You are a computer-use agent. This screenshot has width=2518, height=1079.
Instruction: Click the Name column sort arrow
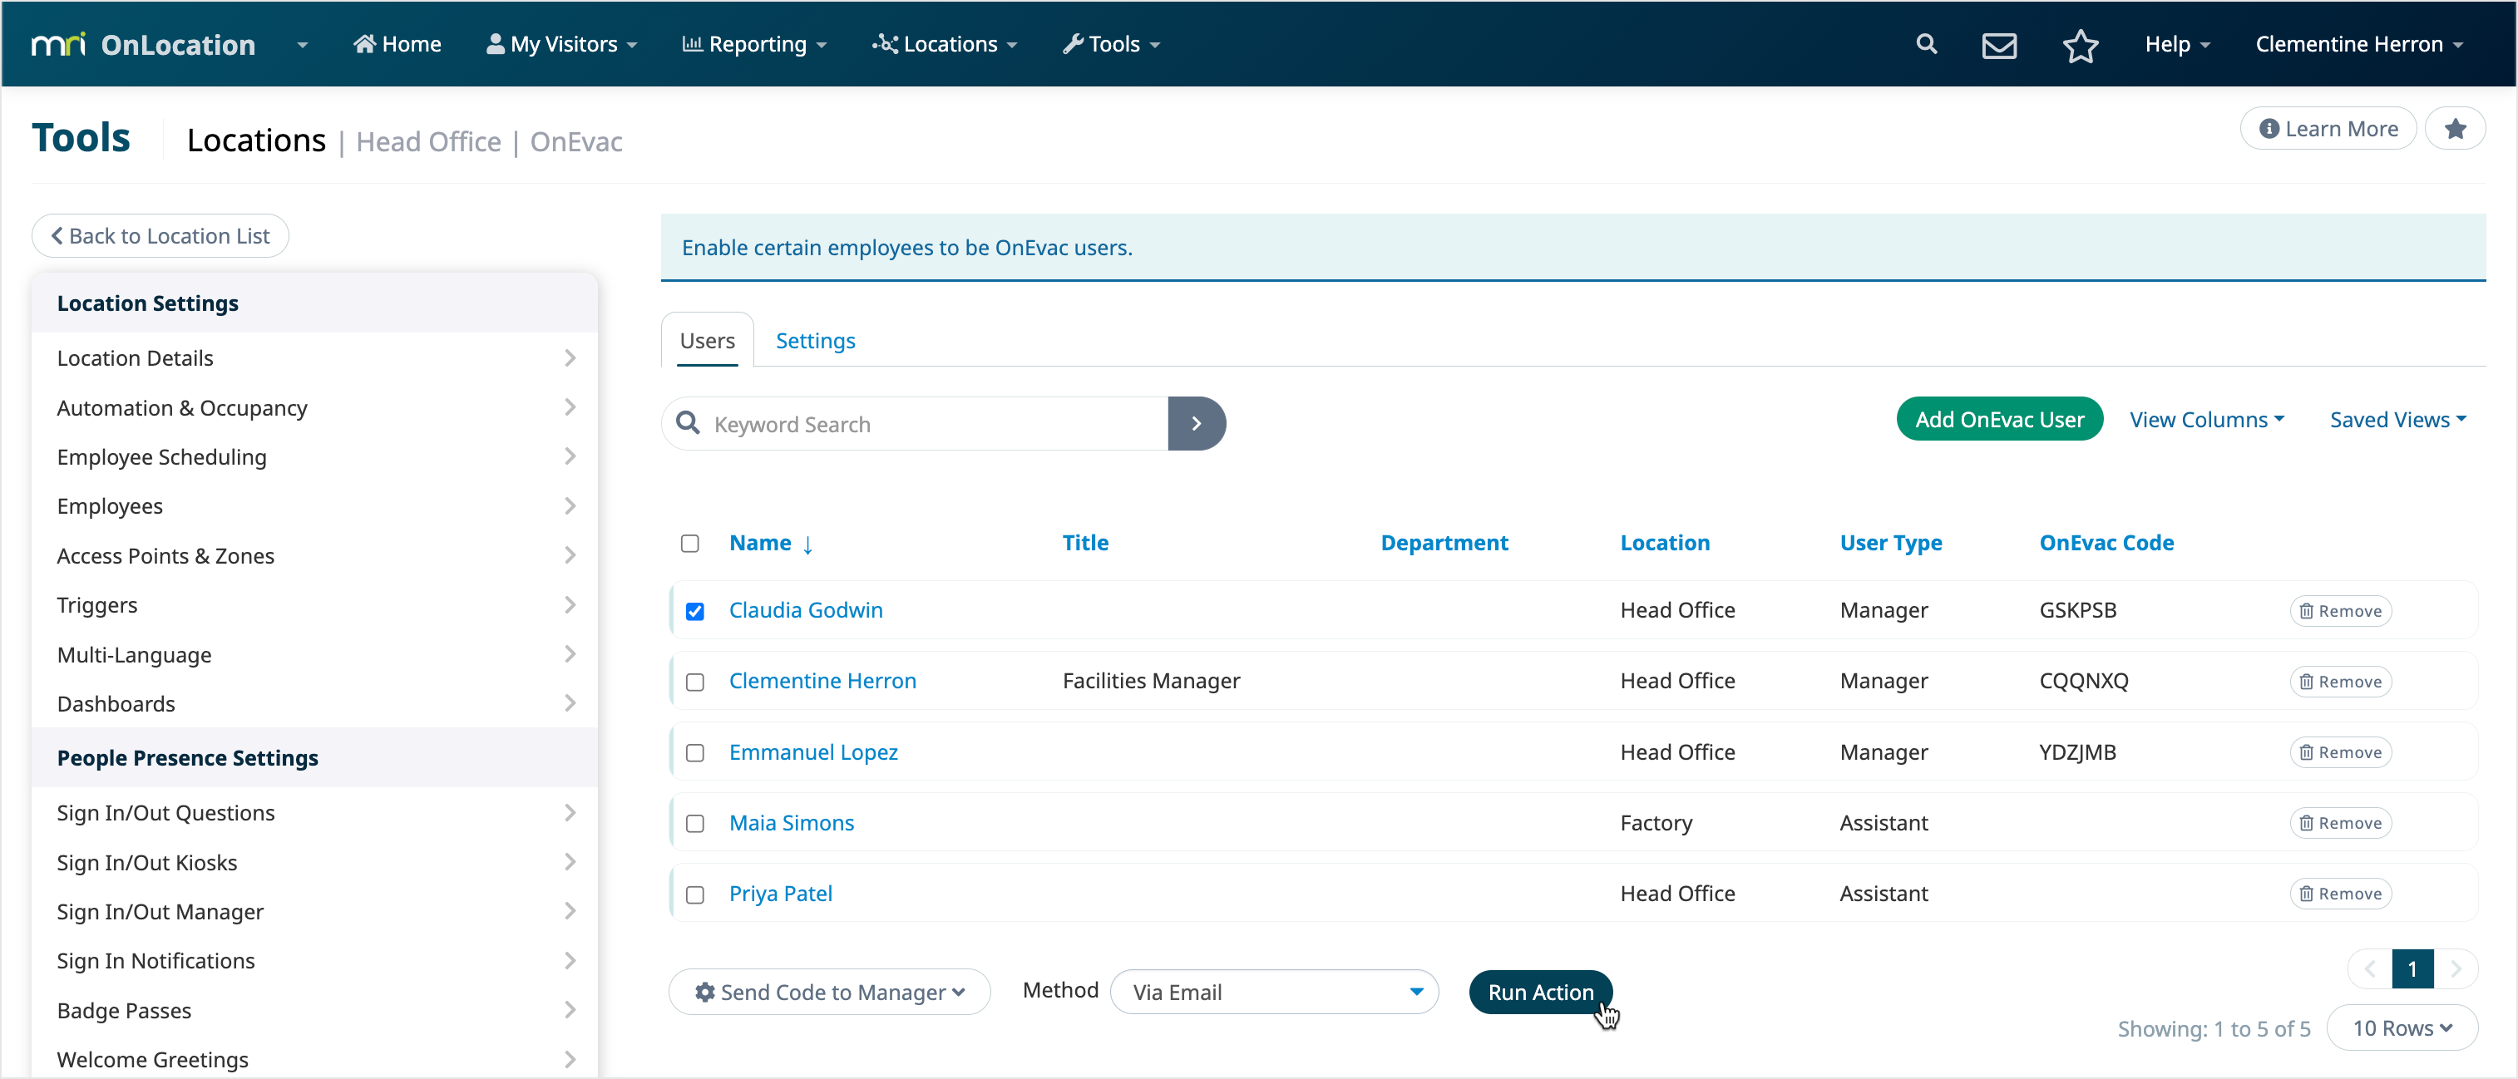(807, 544)
